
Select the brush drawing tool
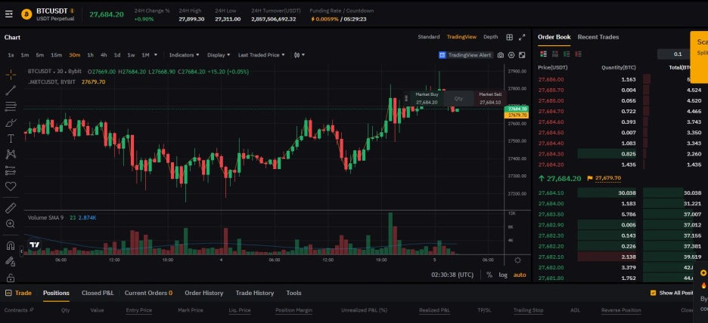11,122
